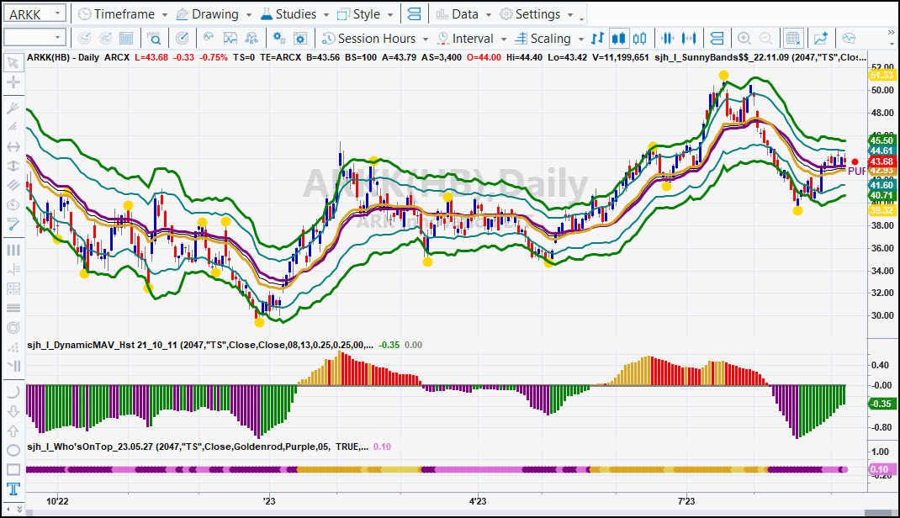The width and height of the screenshot is (900, 518).
Task: Open the Drawing menu
Action: (214, 13)
